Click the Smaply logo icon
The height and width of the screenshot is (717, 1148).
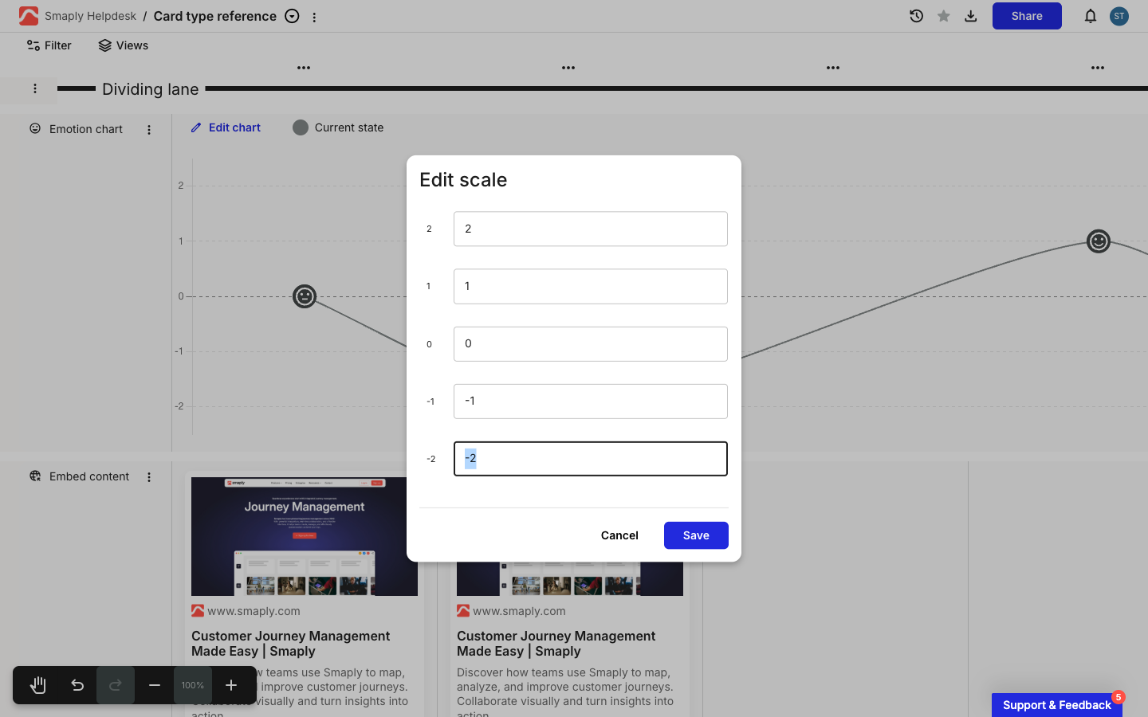[x=29, y=16]
